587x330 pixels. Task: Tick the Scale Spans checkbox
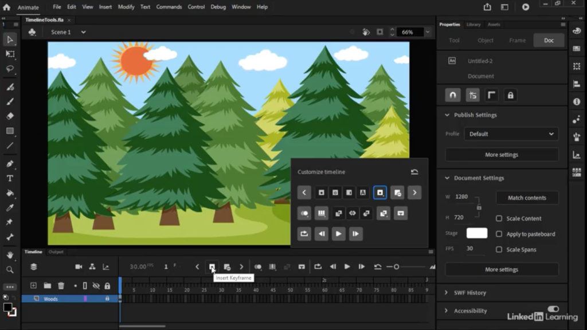499,250
